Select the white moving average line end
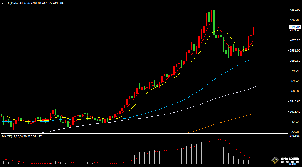302x167 pixels. point(255,87)
